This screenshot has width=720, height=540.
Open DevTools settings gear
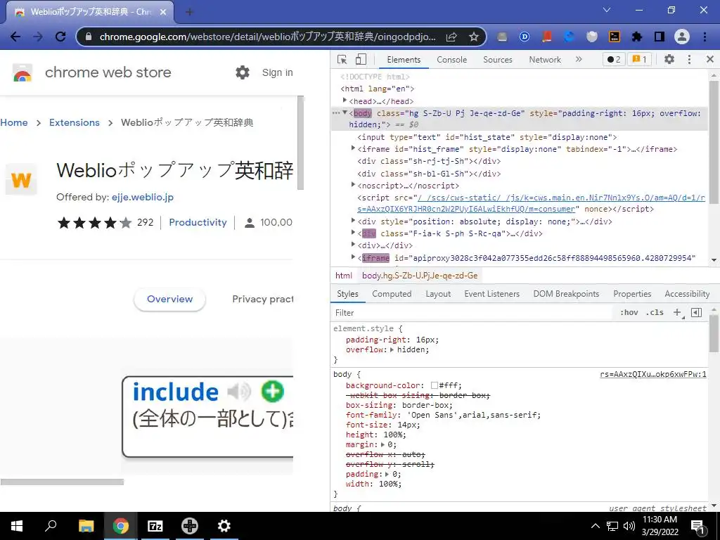click(x=669, y=59)
